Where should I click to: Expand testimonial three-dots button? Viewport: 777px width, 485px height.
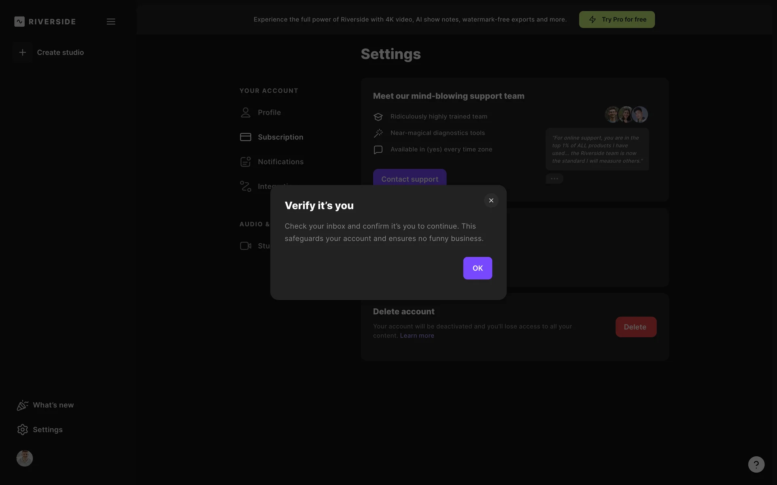click(x=554, y=179)
